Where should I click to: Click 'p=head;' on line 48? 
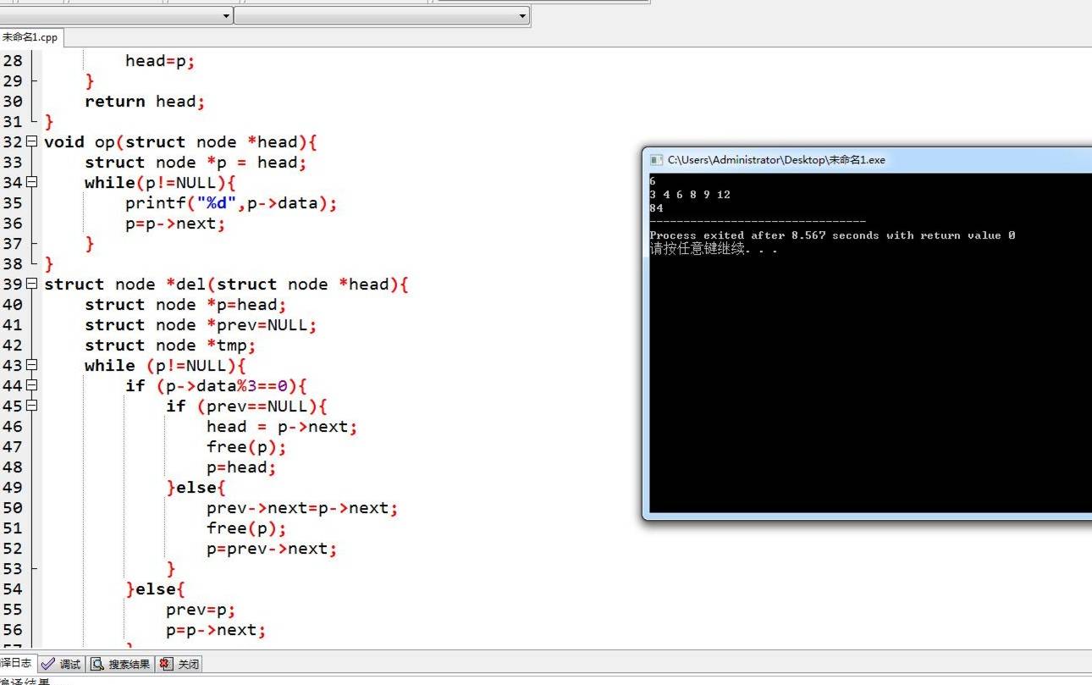[x=241, y=467]
